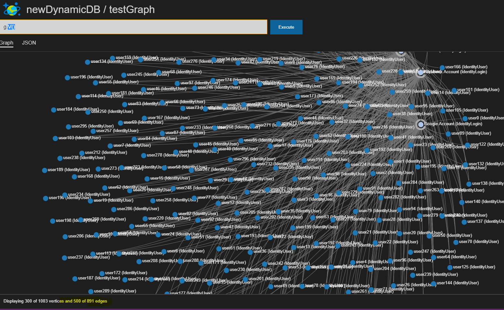This screenshot has width=504, height=310.
Task: Switch to the JSON tab
Action: click(x=29, y=43)
